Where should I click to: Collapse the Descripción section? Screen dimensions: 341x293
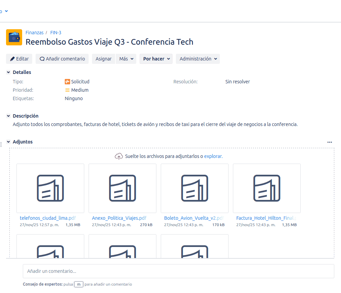8,116
